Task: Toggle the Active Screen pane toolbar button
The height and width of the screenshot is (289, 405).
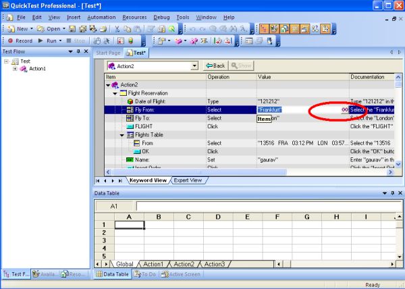Action: (x=305, y=29)
